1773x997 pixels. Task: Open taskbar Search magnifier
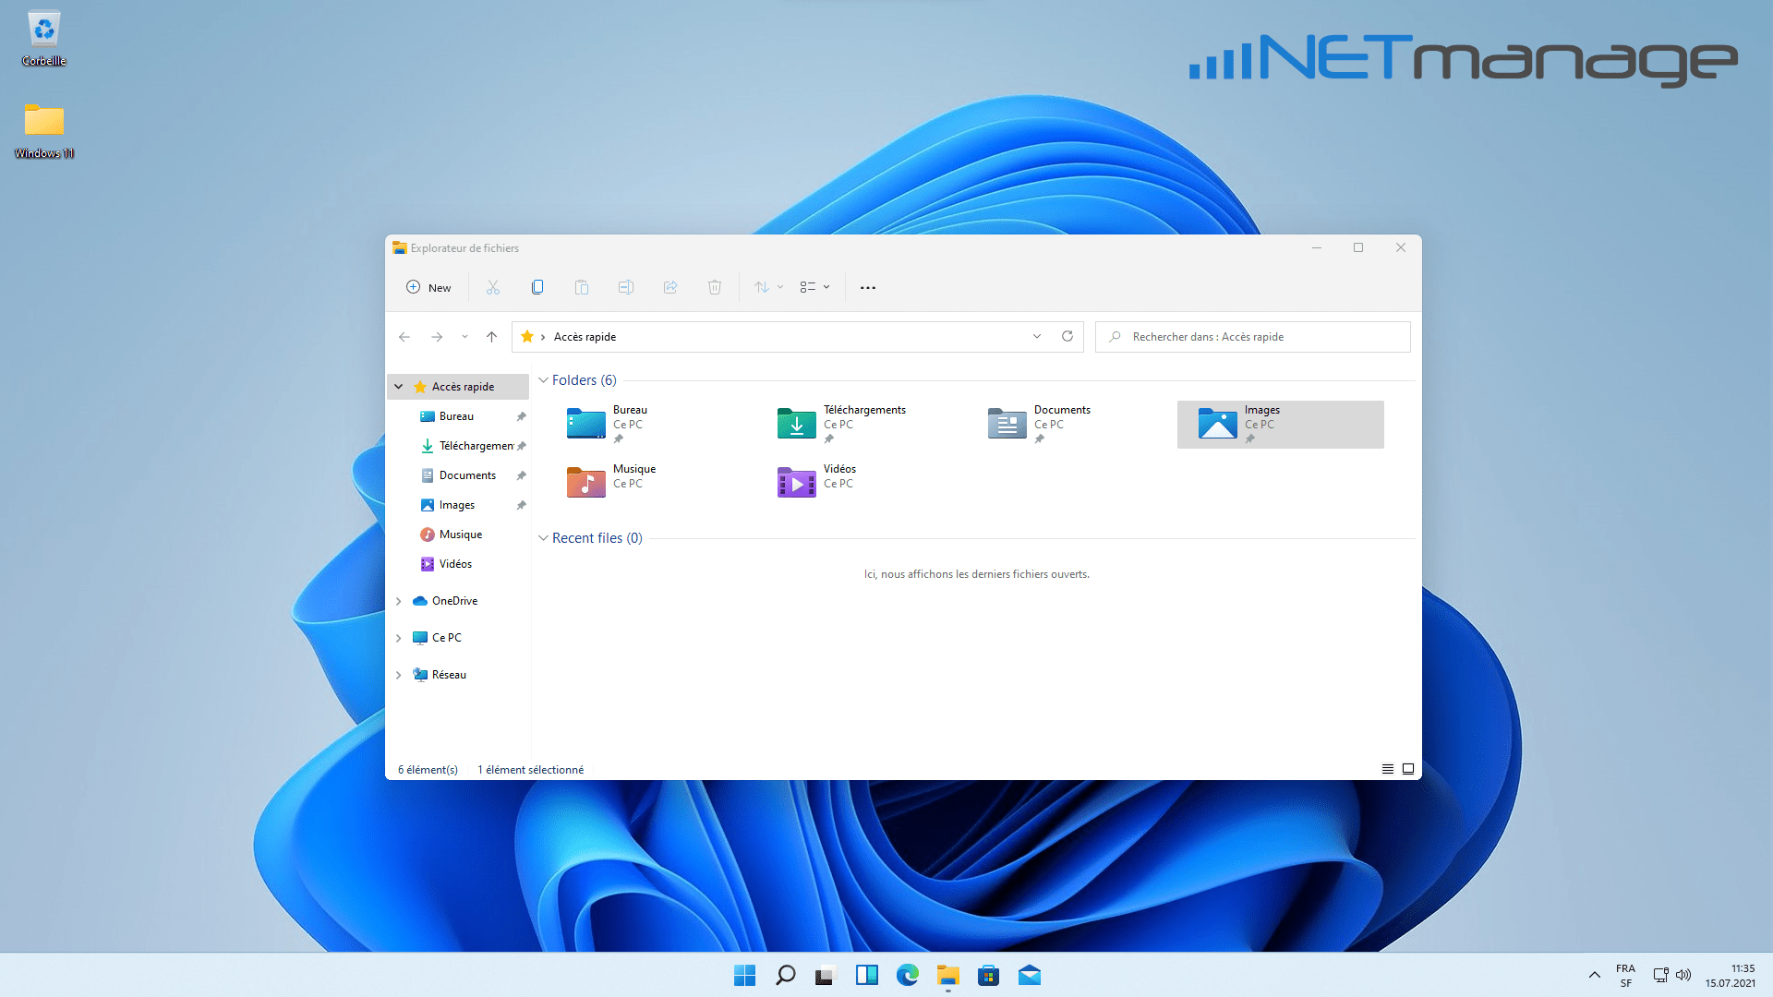785,975
